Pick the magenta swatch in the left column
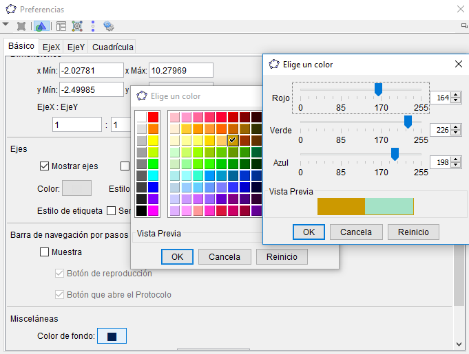Screen dimensions: 469x354 point(153,210)
